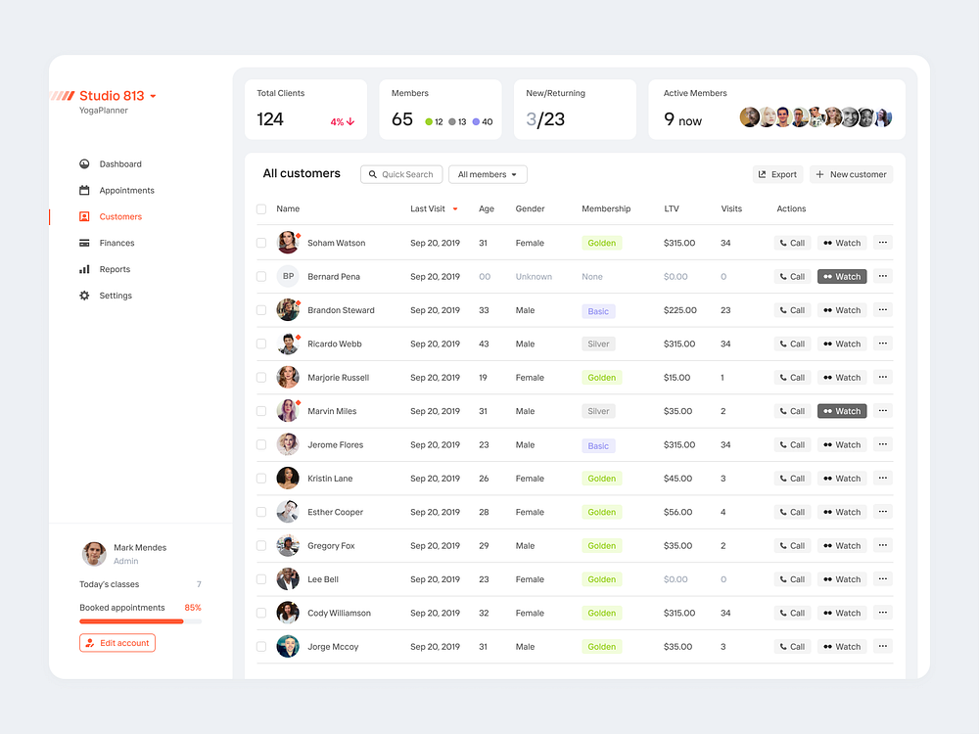The image size is (979, 734).
Task: Click the New customer button
Action: pos(851,174)
